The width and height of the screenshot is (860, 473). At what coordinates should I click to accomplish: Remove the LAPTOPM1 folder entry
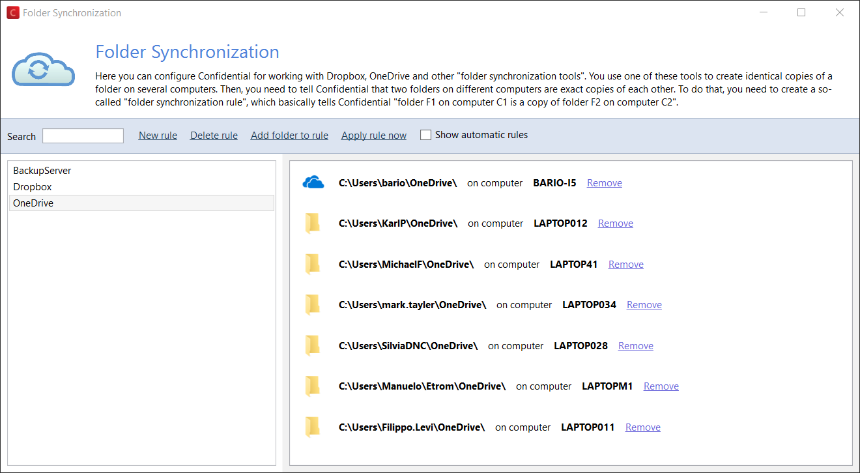point(661,386)
